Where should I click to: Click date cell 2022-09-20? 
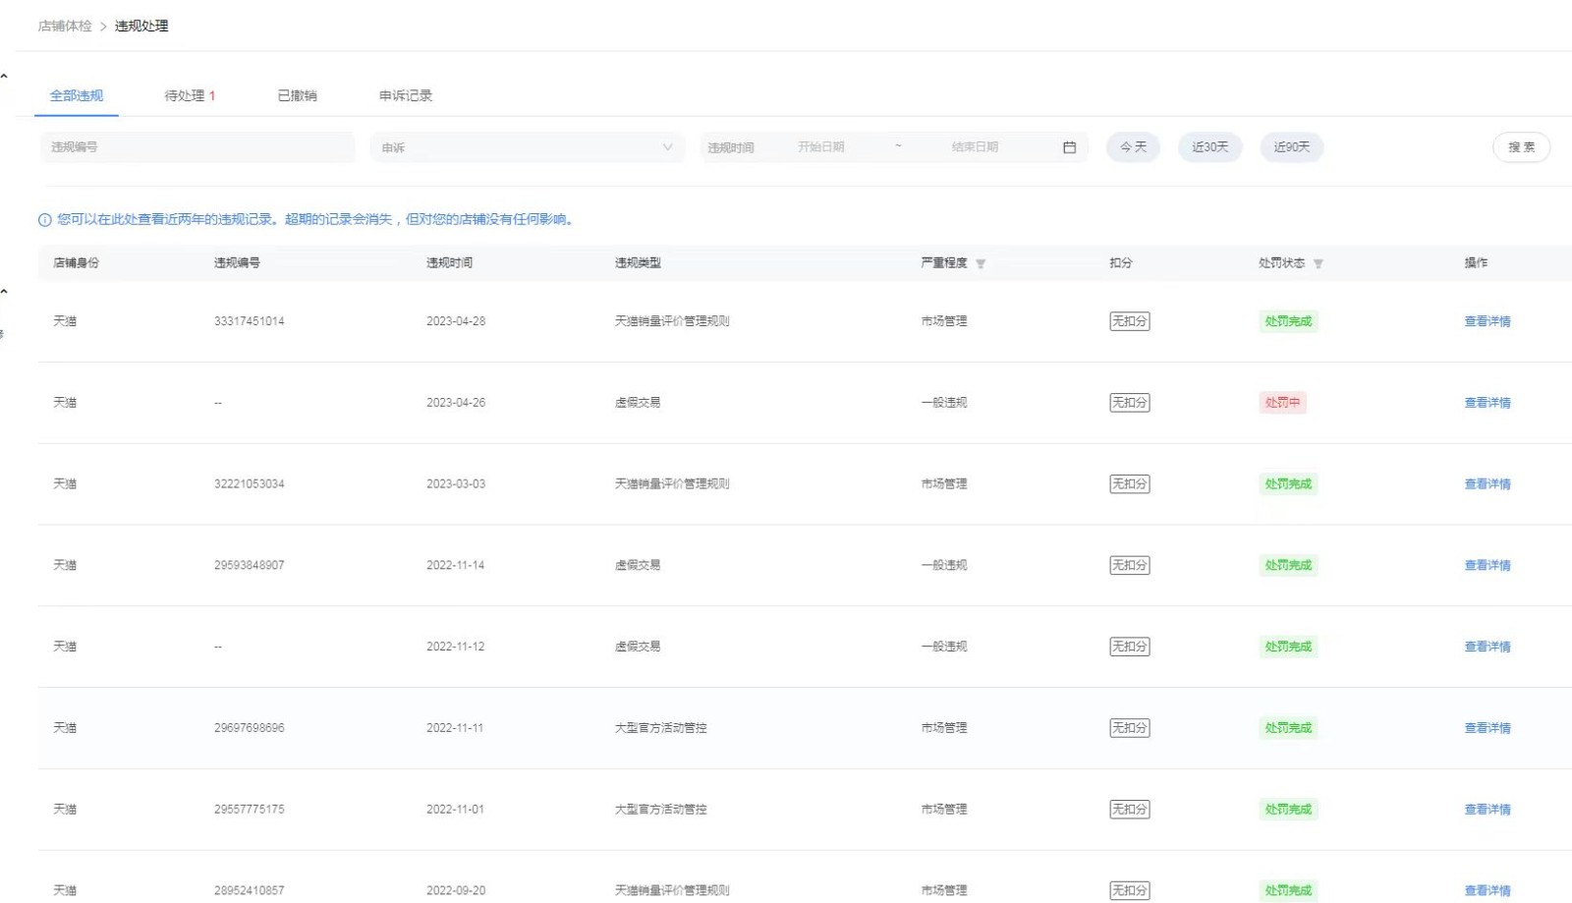point(456,891)
